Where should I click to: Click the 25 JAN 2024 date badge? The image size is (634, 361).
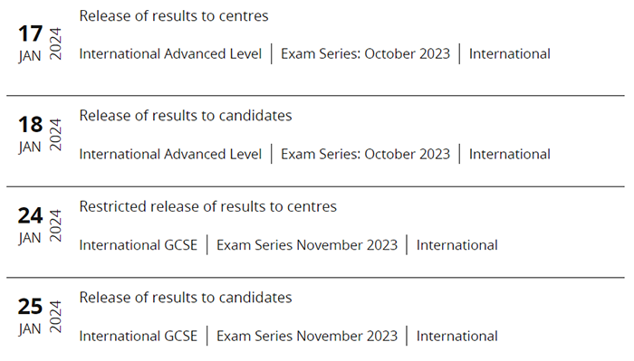[x=40, y=317]
